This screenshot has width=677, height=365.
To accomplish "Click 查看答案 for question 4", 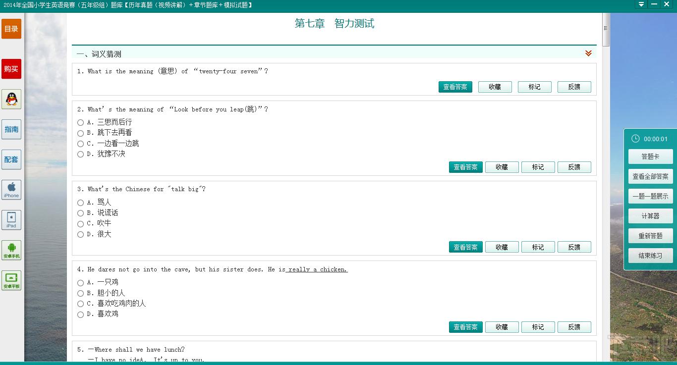I will [466, 327].
